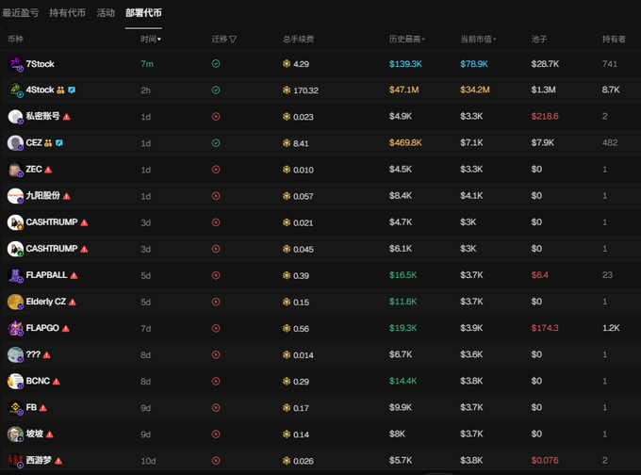This screenshot has width=641, height=475.
Task: Click the ??? token avatar
Action: [15, 354]
